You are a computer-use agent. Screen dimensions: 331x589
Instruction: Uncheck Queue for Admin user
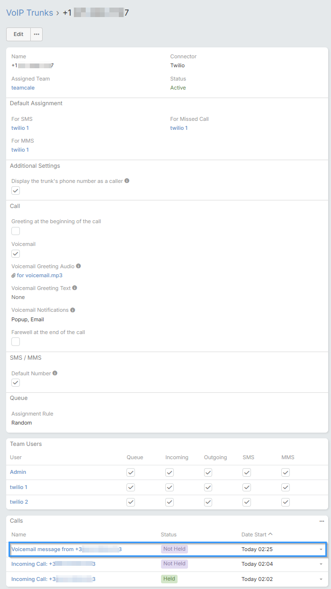tap(131, 472)
